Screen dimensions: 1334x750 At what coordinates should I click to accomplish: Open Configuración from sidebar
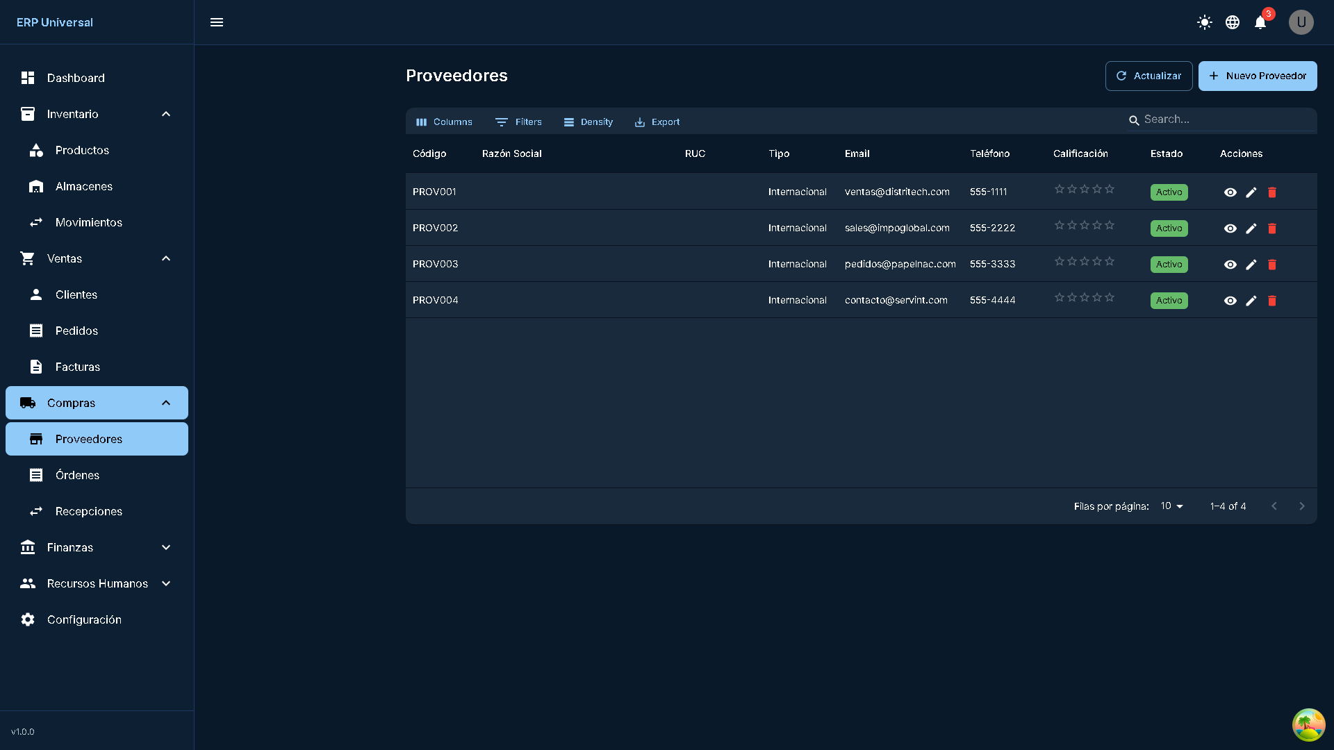[84, 619]
